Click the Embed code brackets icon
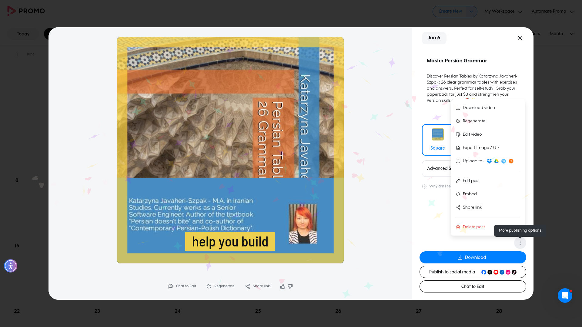The image size is (582, 327). (x=458, y=194)
